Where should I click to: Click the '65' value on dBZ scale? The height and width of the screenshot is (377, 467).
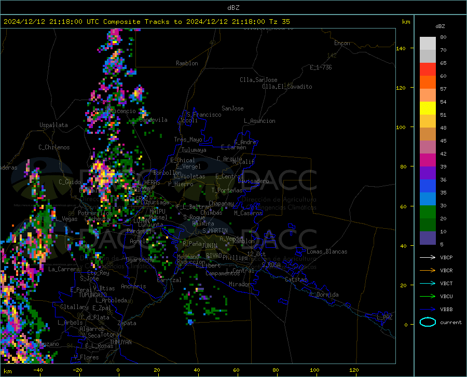443,63
